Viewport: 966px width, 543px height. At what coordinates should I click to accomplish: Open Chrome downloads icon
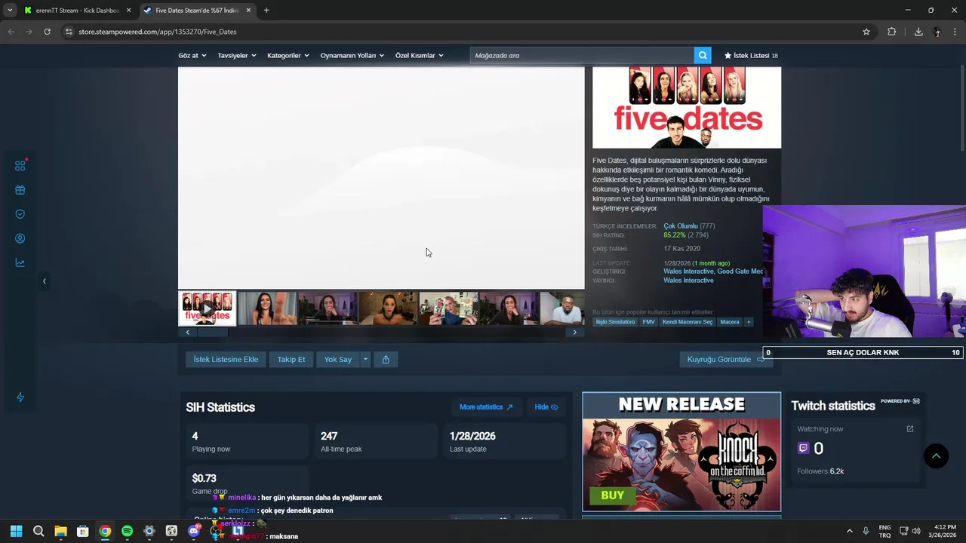[918, 32]
